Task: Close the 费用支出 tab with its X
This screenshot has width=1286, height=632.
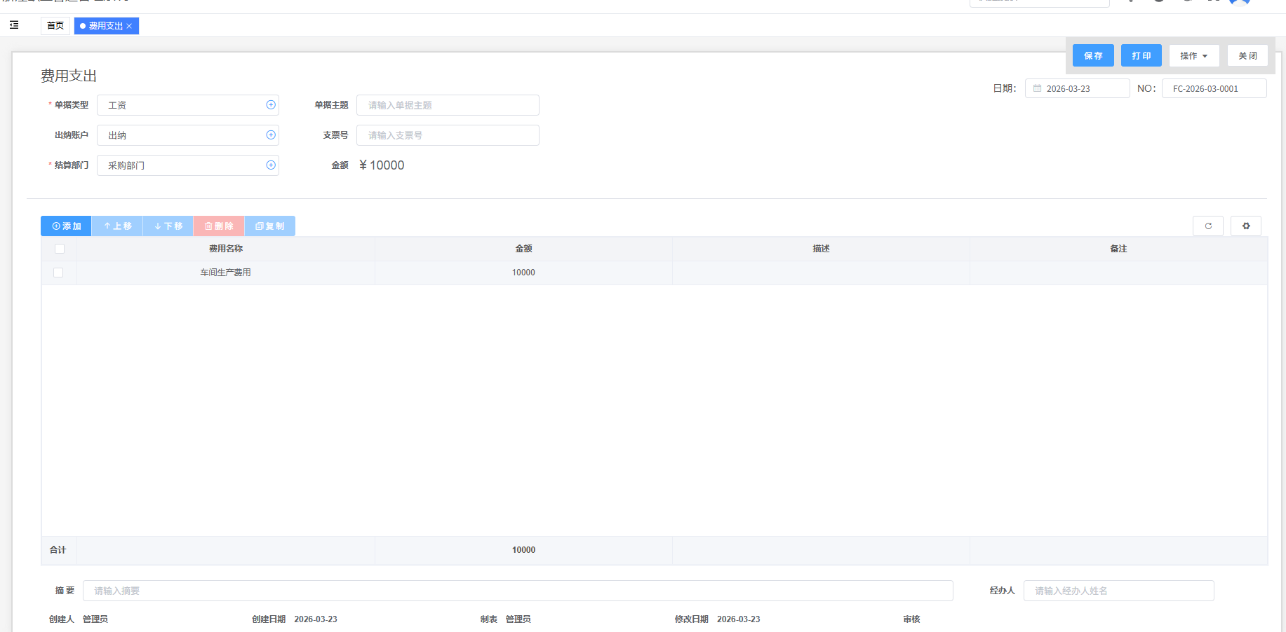Action: pyautogui.click(x=129, y=26)
